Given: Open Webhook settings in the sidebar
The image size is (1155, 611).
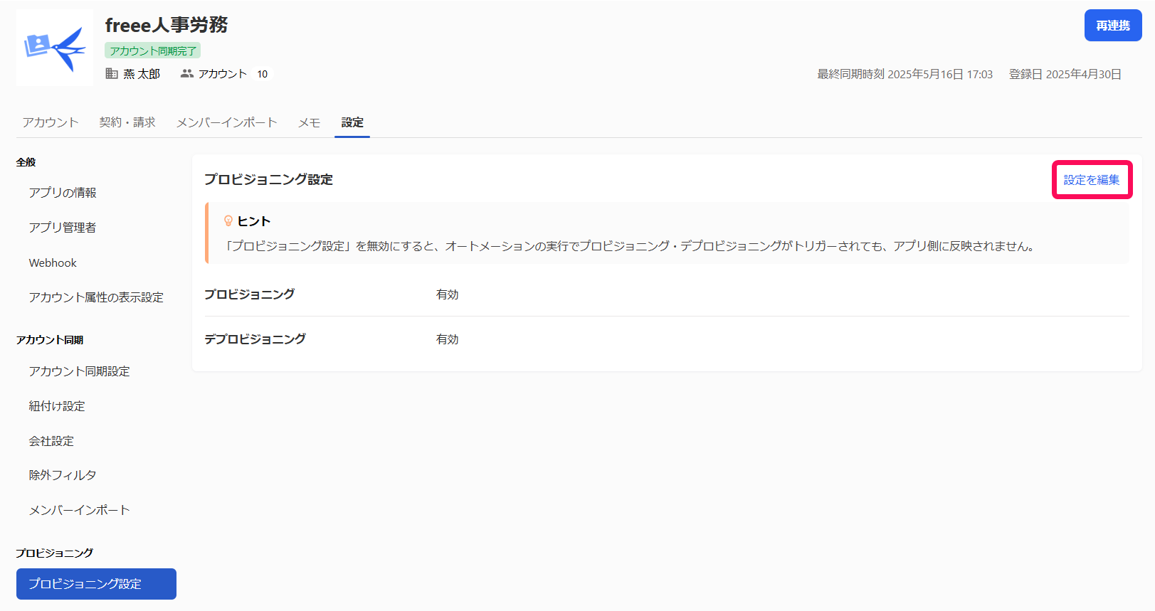Looking at the screenshot, I should coord(53,262).
